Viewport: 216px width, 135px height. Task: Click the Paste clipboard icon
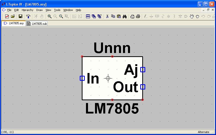click(x=119, y=16)
